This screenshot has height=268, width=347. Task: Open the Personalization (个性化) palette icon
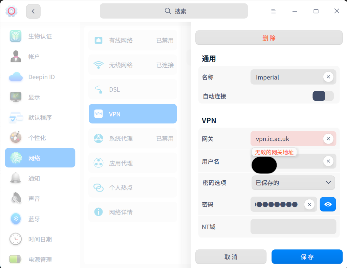pos(16,137)
